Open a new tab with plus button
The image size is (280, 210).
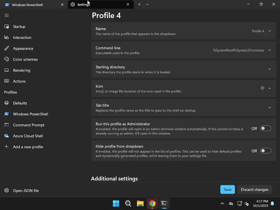tap(139, 4)
